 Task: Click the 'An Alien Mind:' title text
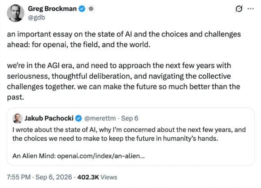34,156
